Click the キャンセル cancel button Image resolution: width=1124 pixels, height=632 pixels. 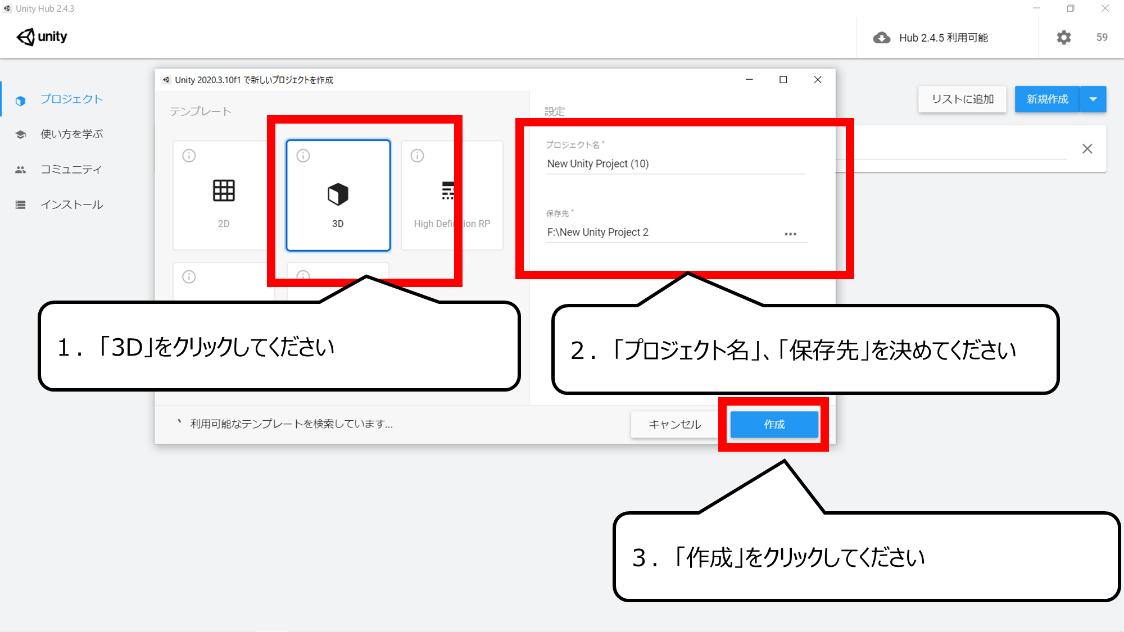[x=674, y=424]
